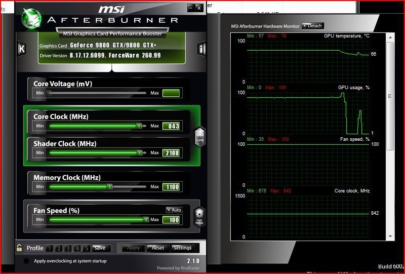Click the Reset button

pos(157,248)
